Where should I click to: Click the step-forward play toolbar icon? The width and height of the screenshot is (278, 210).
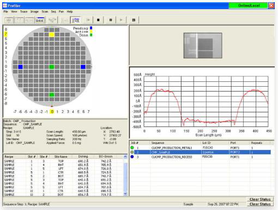[x=88, y=20]
